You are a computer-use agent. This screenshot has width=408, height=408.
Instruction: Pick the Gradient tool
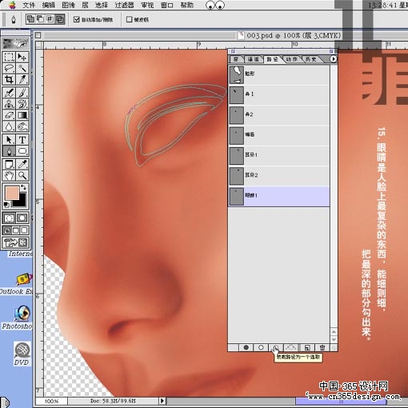pos(22,115)
